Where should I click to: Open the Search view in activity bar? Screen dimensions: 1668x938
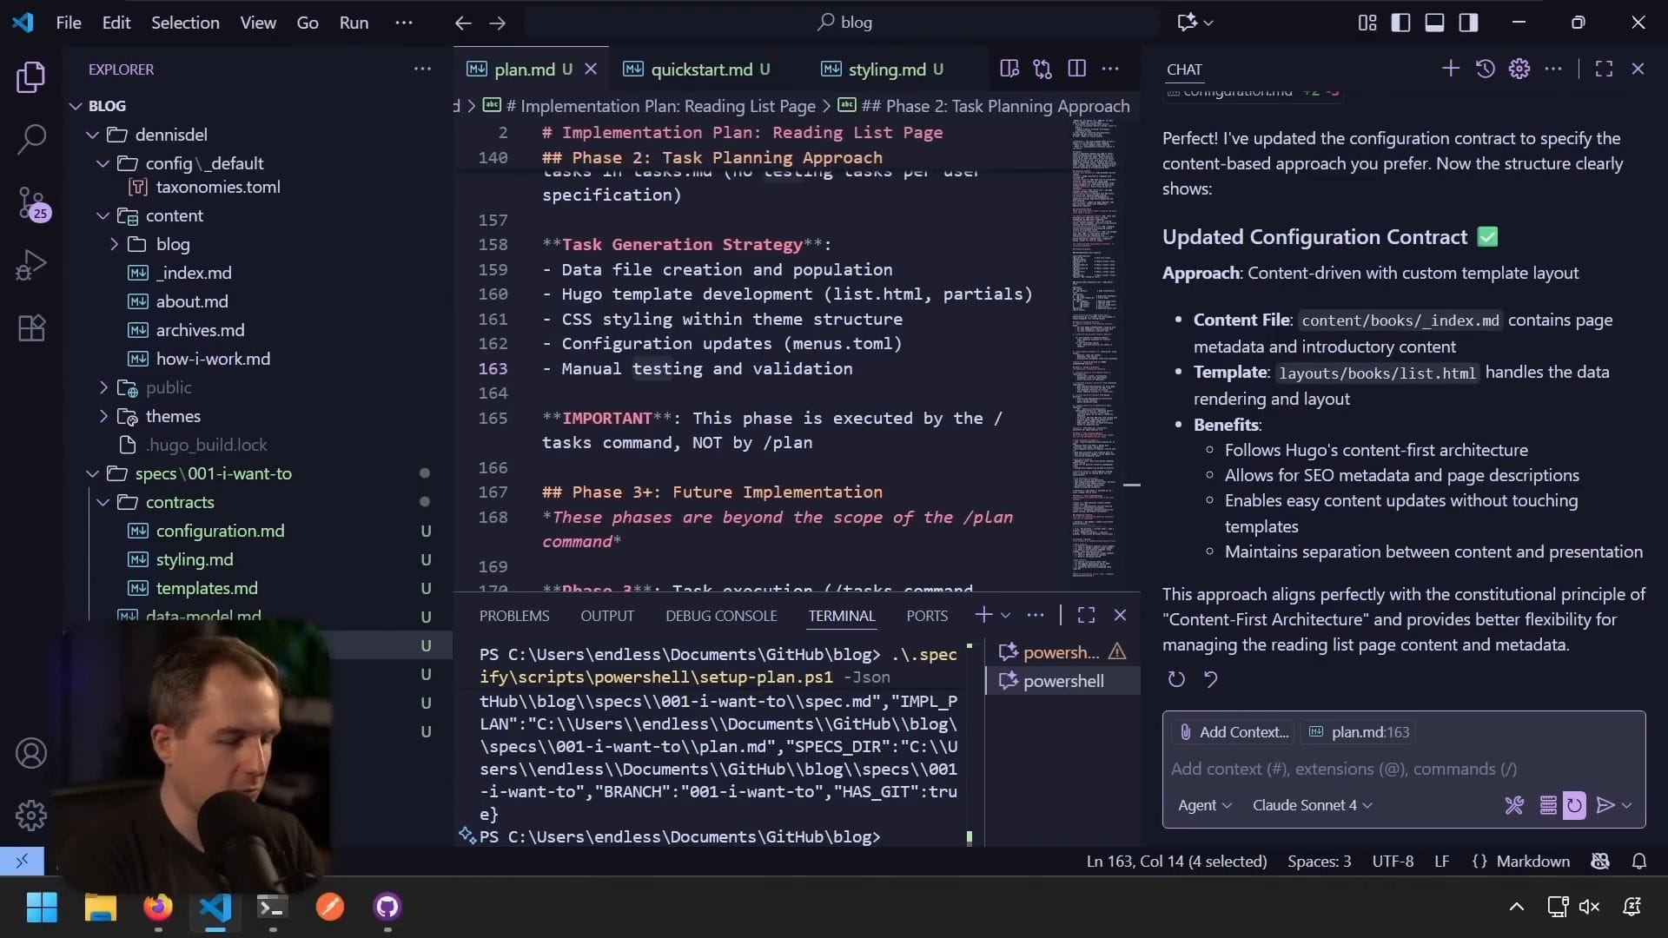[31, 139]
